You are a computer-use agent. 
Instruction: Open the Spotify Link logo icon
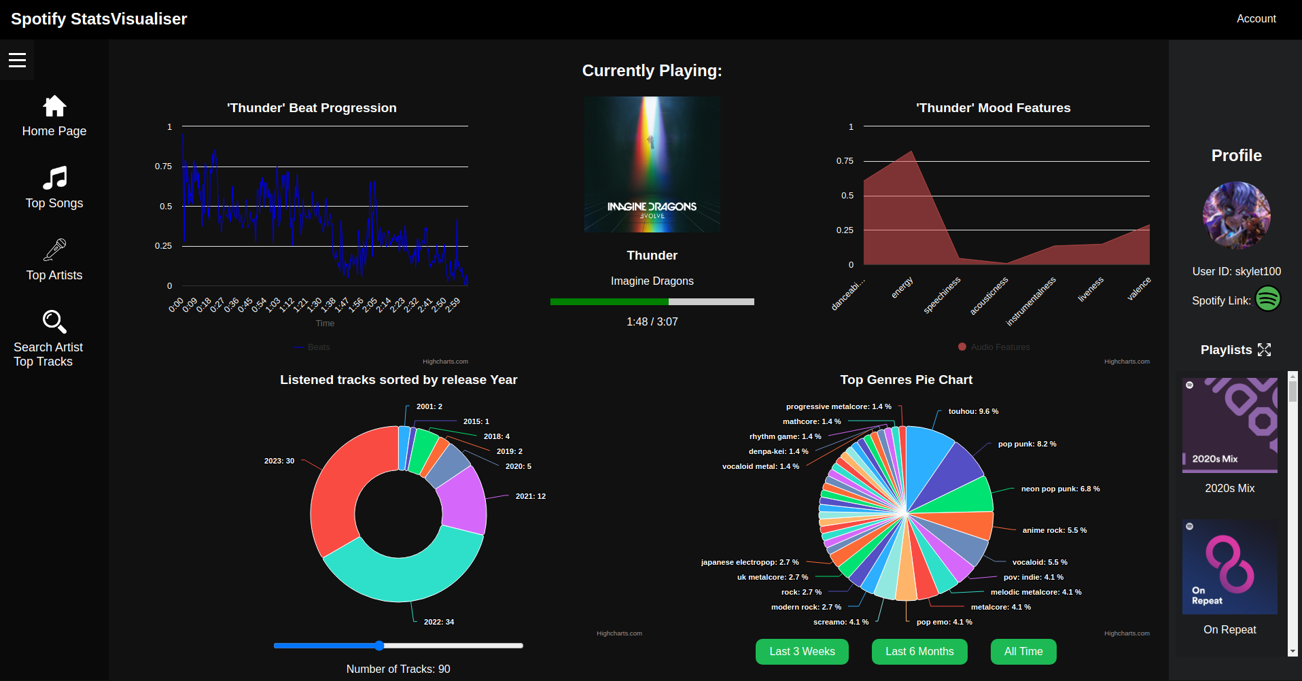pyautogui.click(x=1268, y=298)
